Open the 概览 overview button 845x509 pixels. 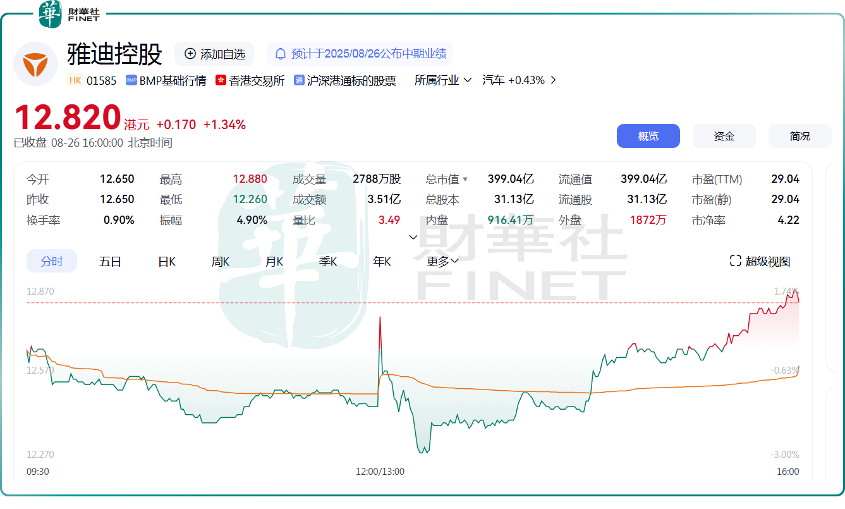648,136
